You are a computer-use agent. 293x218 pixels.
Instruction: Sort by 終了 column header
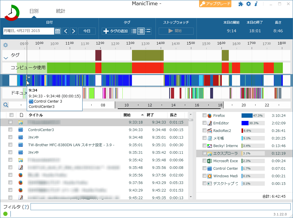click(156, 115)
